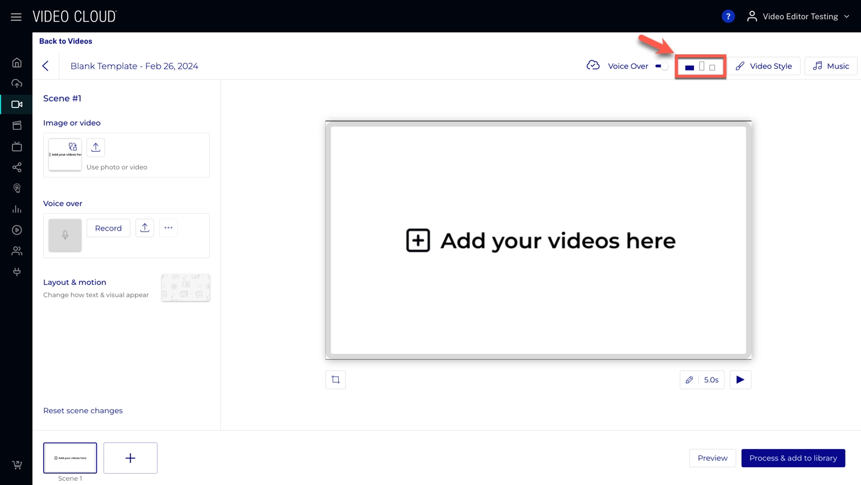Click the crop icon below the preview
Image resolution: width=861 pixels, height=485 pixels.
pos(336,380)
